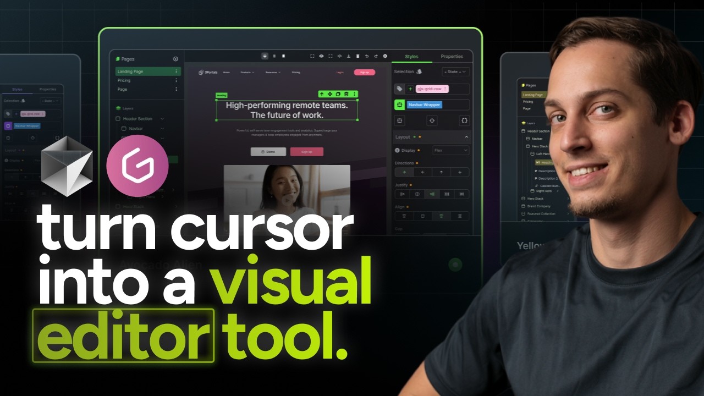Image resolution: width=704 pixels, height=396 pixels.
Task: Click the tag icon in selector row
Action: tap(399, 89)
